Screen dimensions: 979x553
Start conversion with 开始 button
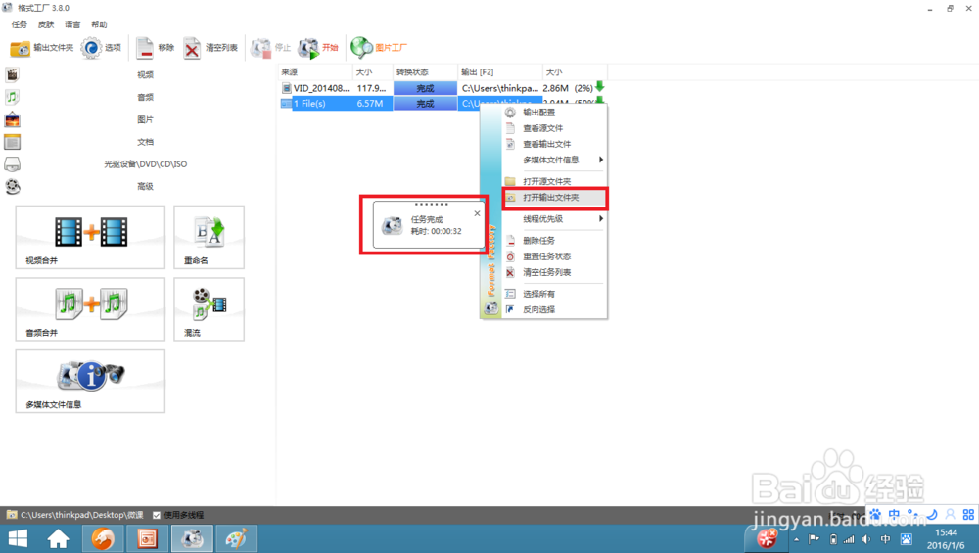318,47
